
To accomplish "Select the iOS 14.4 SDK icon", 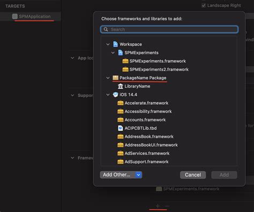I will coord(115,94).
